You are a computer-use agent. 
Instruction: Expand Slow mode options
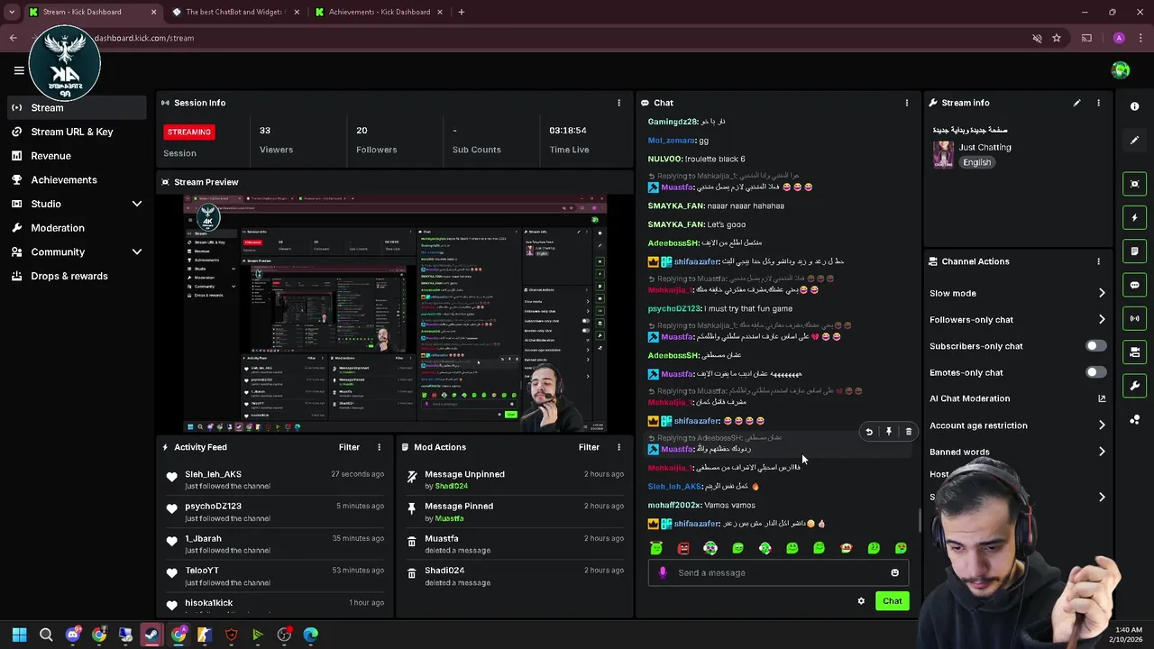pyautogui.click(x=1102, y=293)
